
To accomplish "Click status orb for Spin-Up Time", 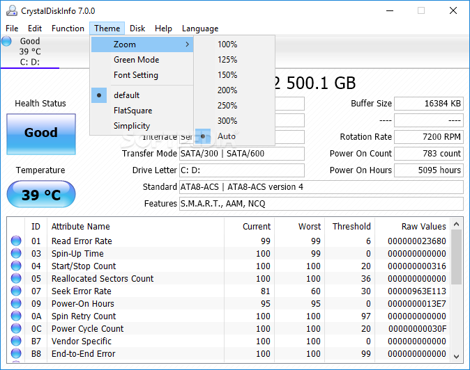I will [x=16, y=253].
